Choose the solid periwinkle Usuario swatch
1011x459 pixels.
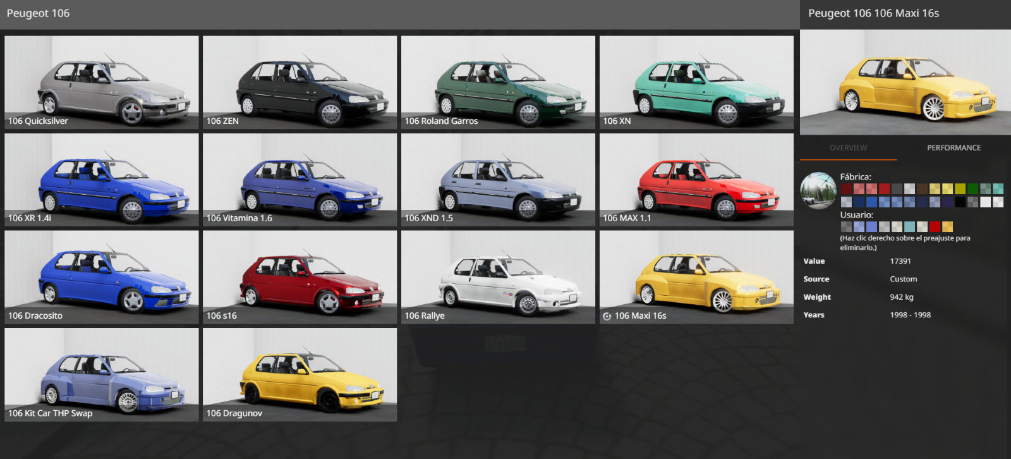click(x=871, y=226)
